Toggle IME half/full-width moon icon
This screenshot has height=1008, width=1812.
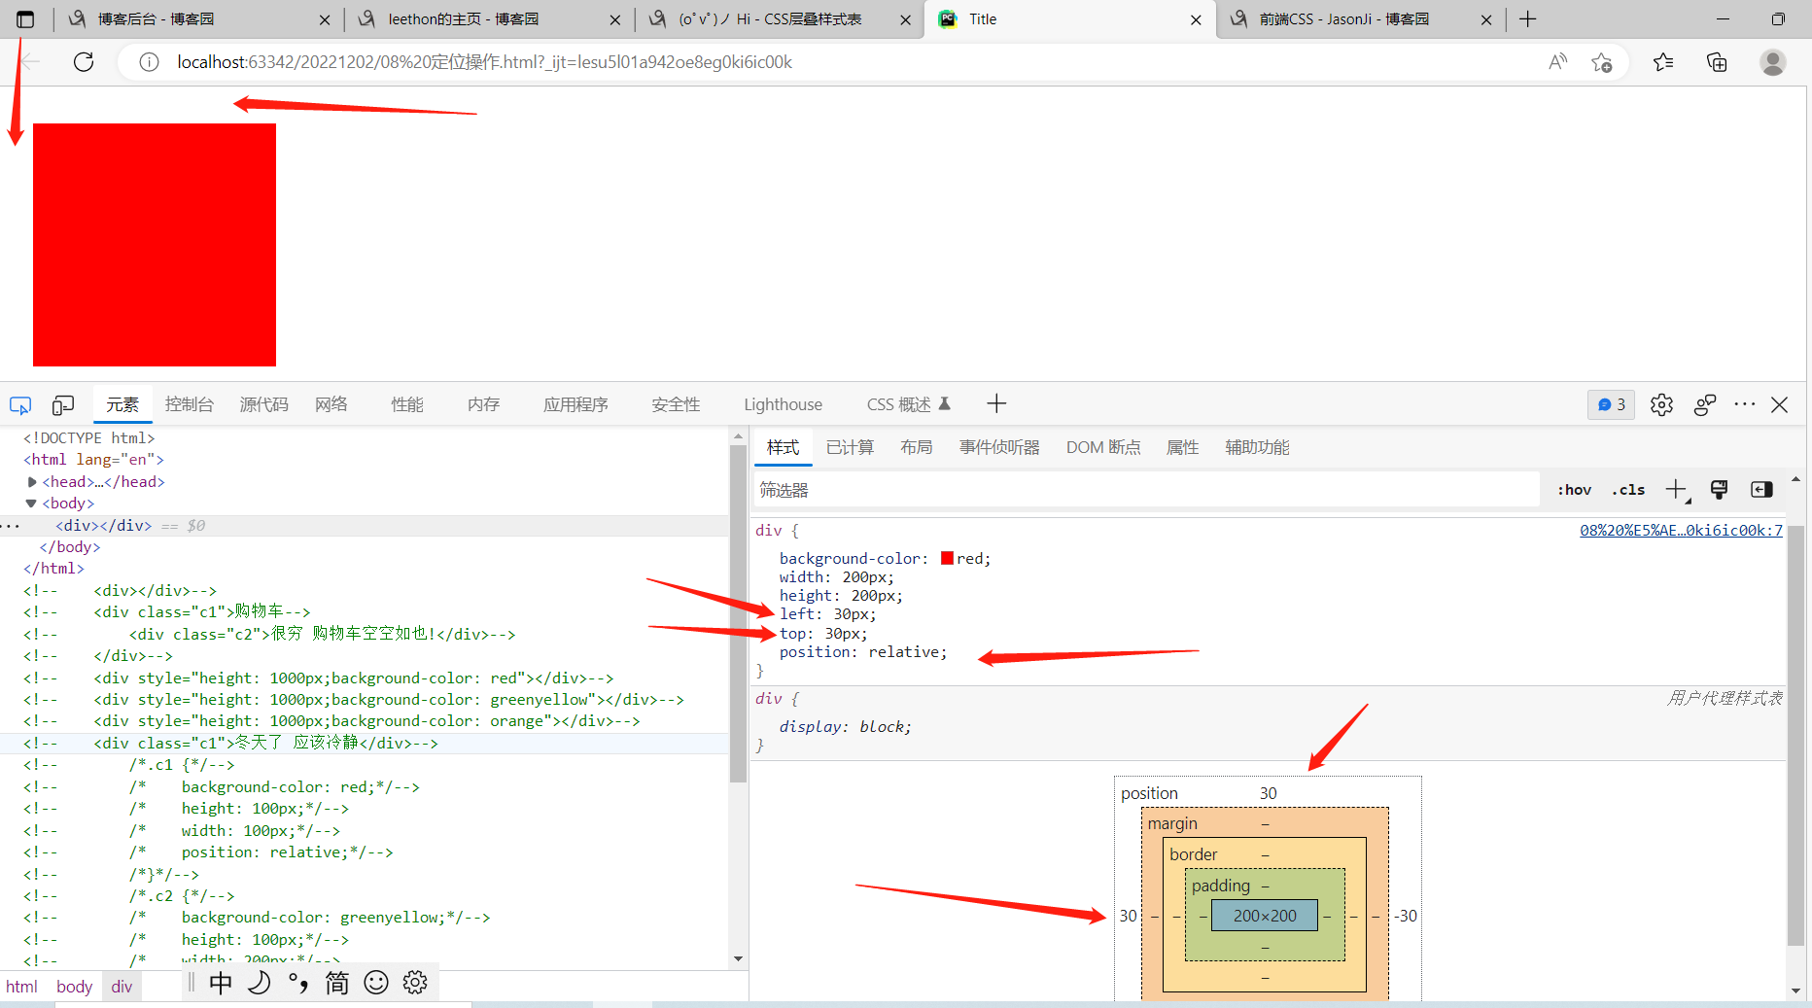(260, 983)
